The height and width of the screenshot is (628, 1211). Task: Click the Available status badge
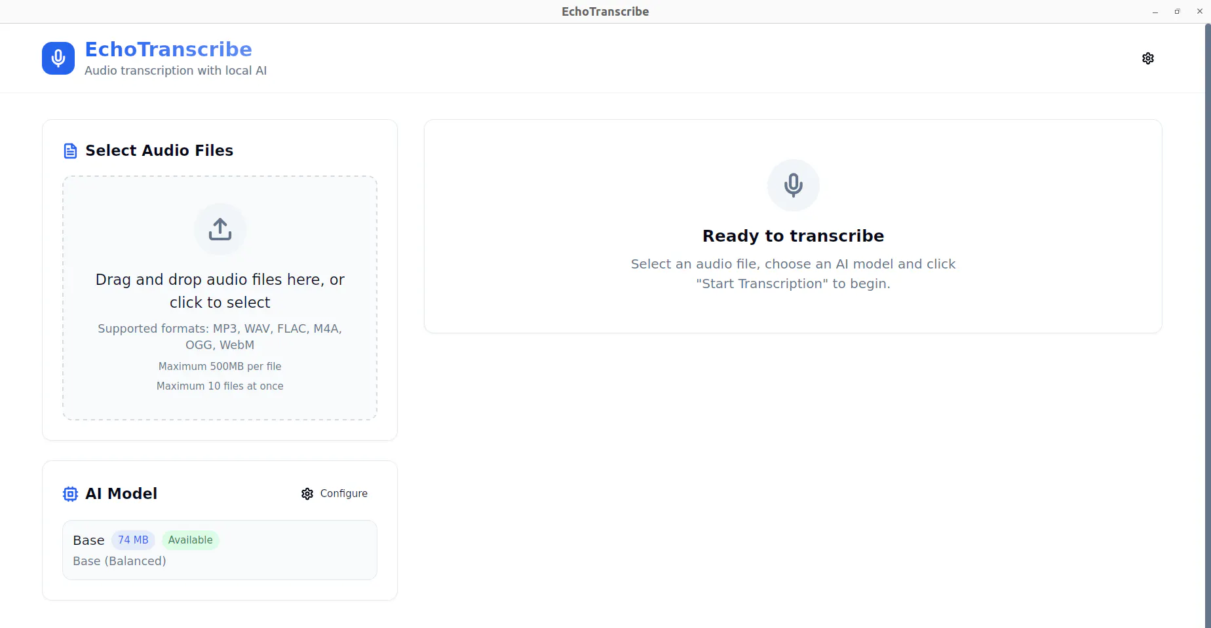point(190,540)
